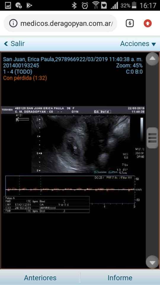
Task: Tap the '1 - 4 (TODO)' image counter
Action: [x=18, y=72]
